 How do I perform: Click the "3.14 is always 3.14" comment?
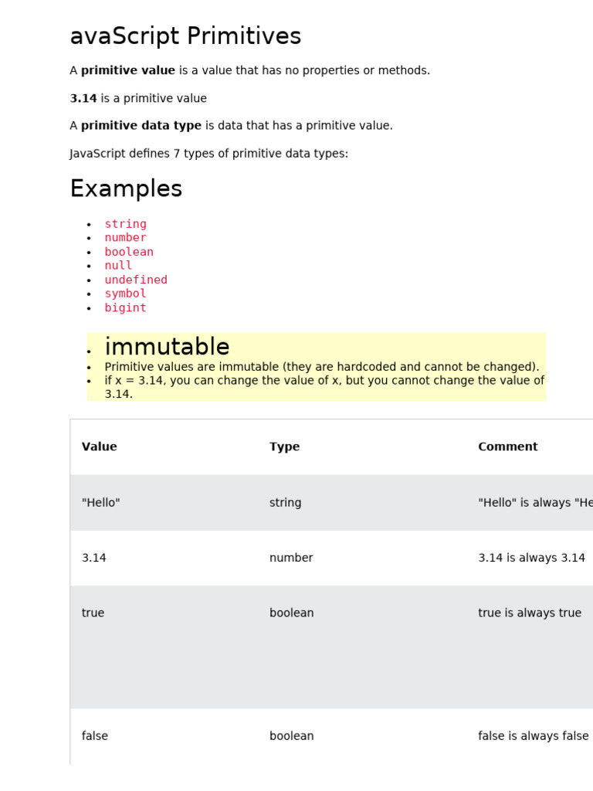pyautogui.click(x=531, y=558)
